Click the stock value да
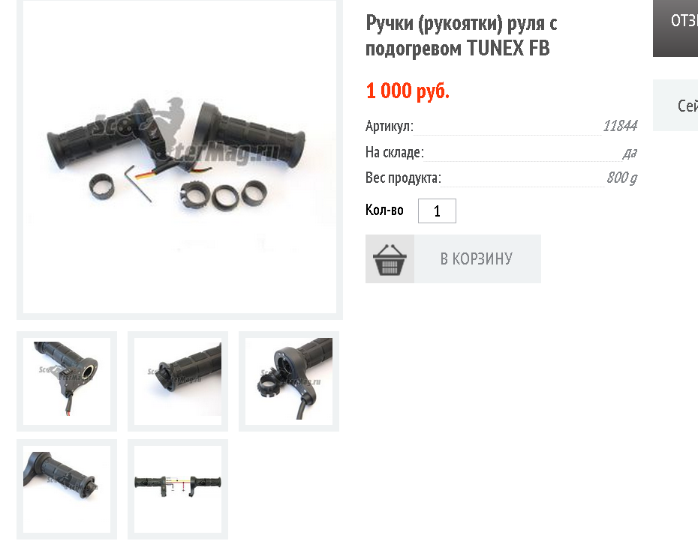698x559 pixels. click(x=630, y=153)
